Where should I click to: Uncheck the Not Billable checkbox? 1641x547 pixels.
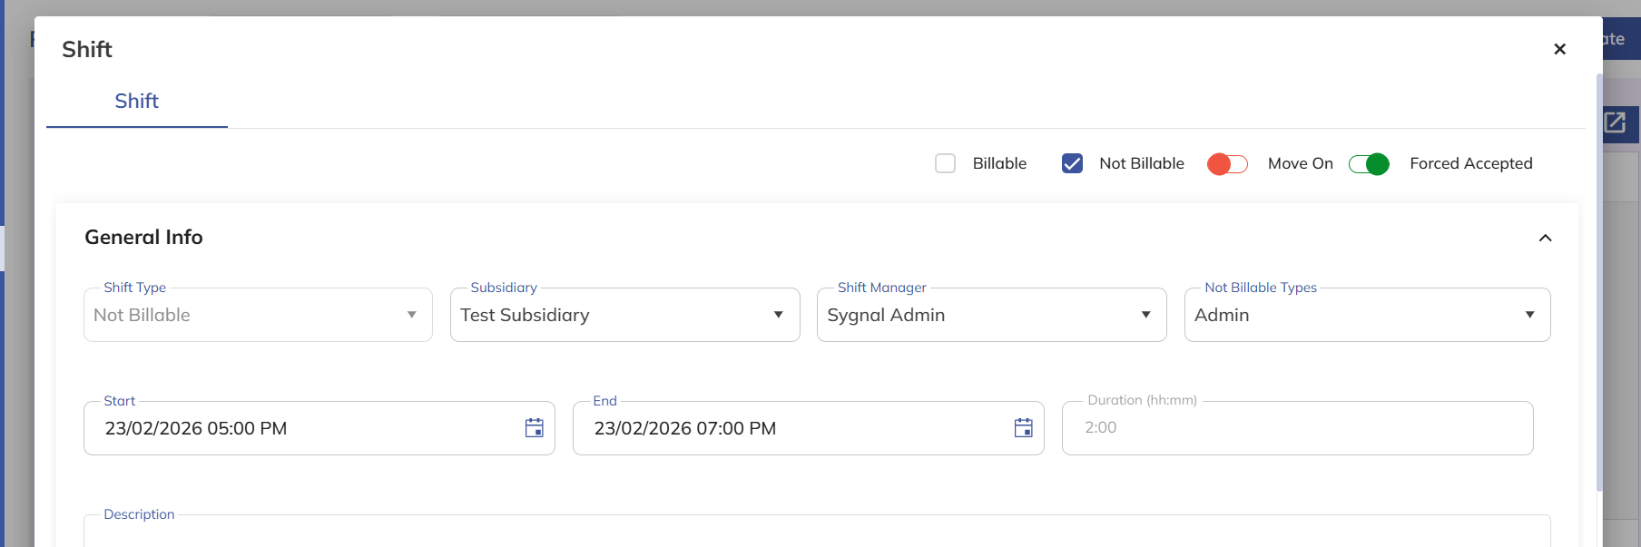click(x=1072, y=163)
